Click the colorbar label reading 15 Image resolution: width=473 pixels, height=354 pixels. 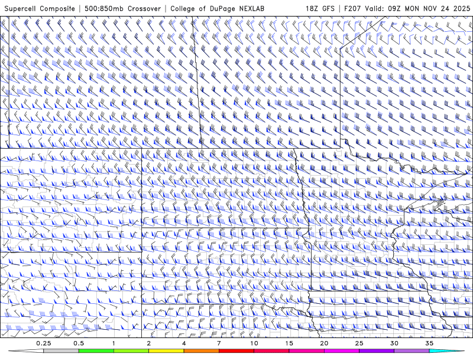tap(289, 343)
